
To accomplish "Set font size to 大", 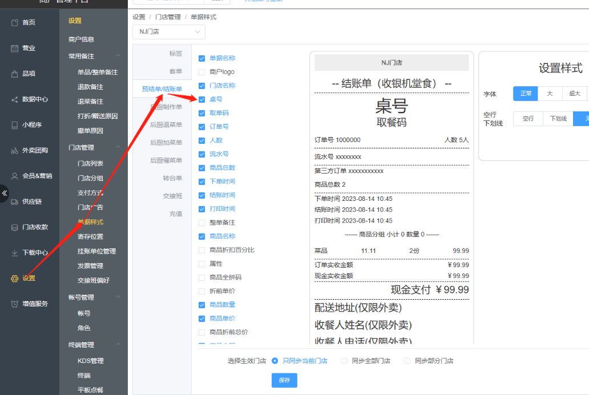I will point(550,94).
